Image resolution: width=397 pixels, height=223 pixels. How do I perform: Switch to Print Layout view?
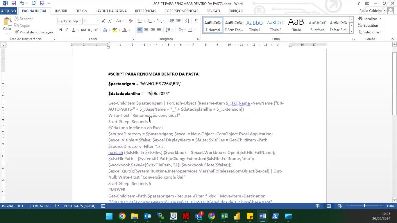coord(329,206)
